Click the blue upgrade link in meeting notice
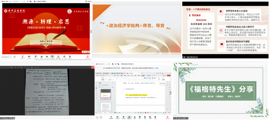 [156, 68]
